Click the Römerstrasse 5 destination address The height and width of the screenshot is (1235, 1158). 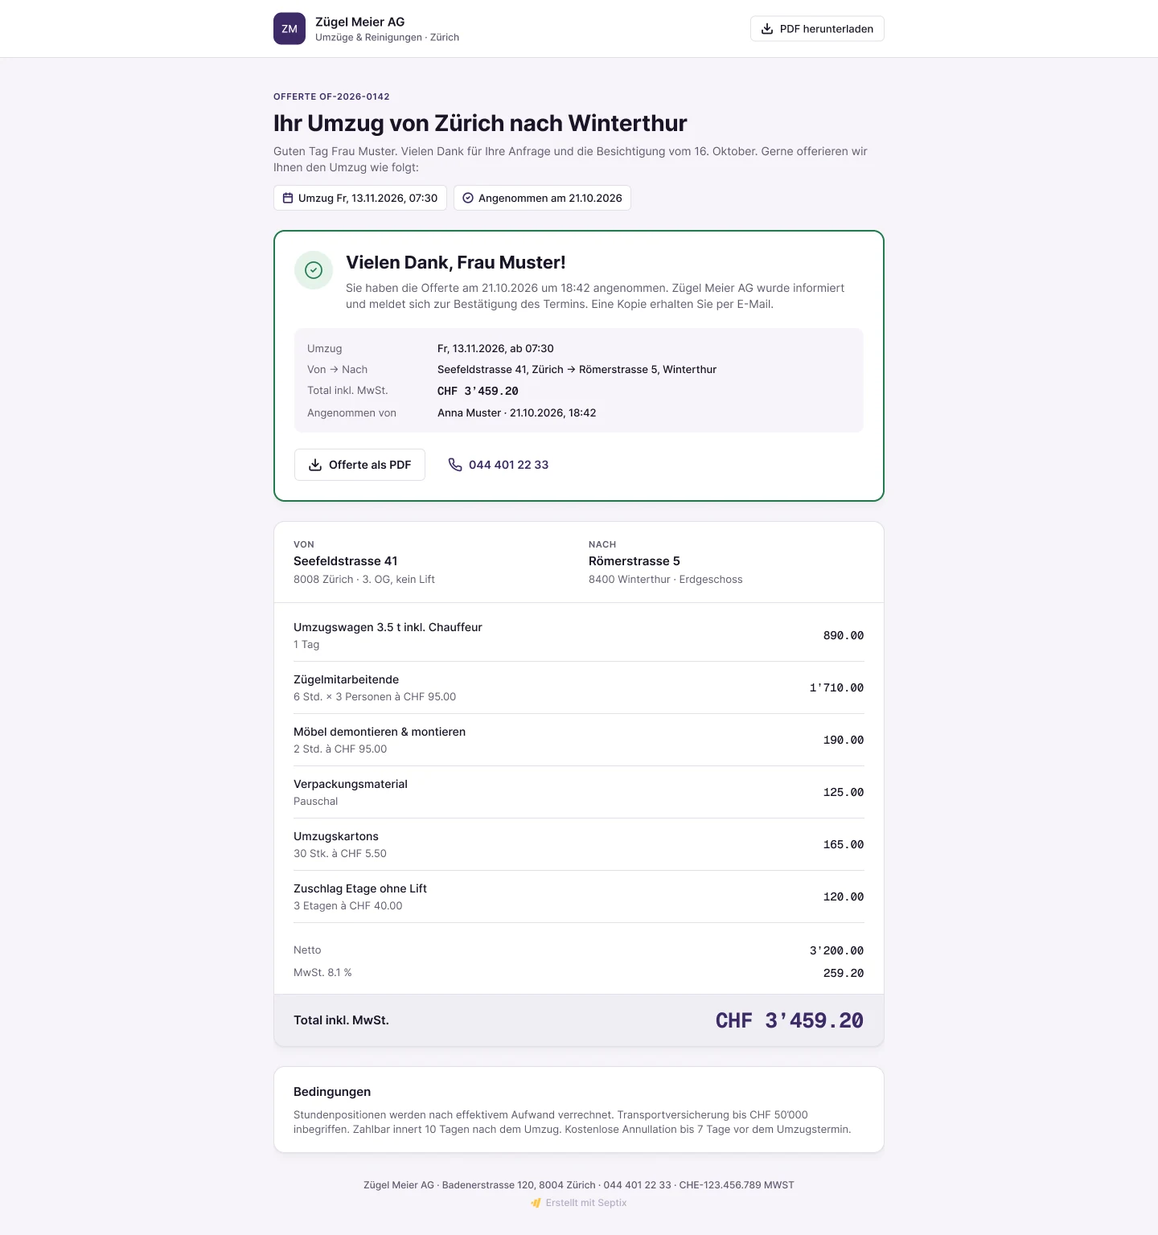tap(634, 561)
